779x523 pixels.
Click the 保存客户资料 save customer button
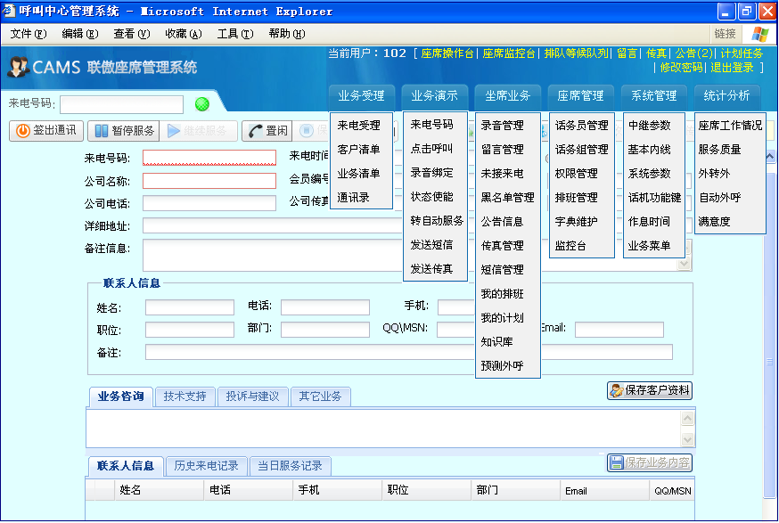pos(649,390)
